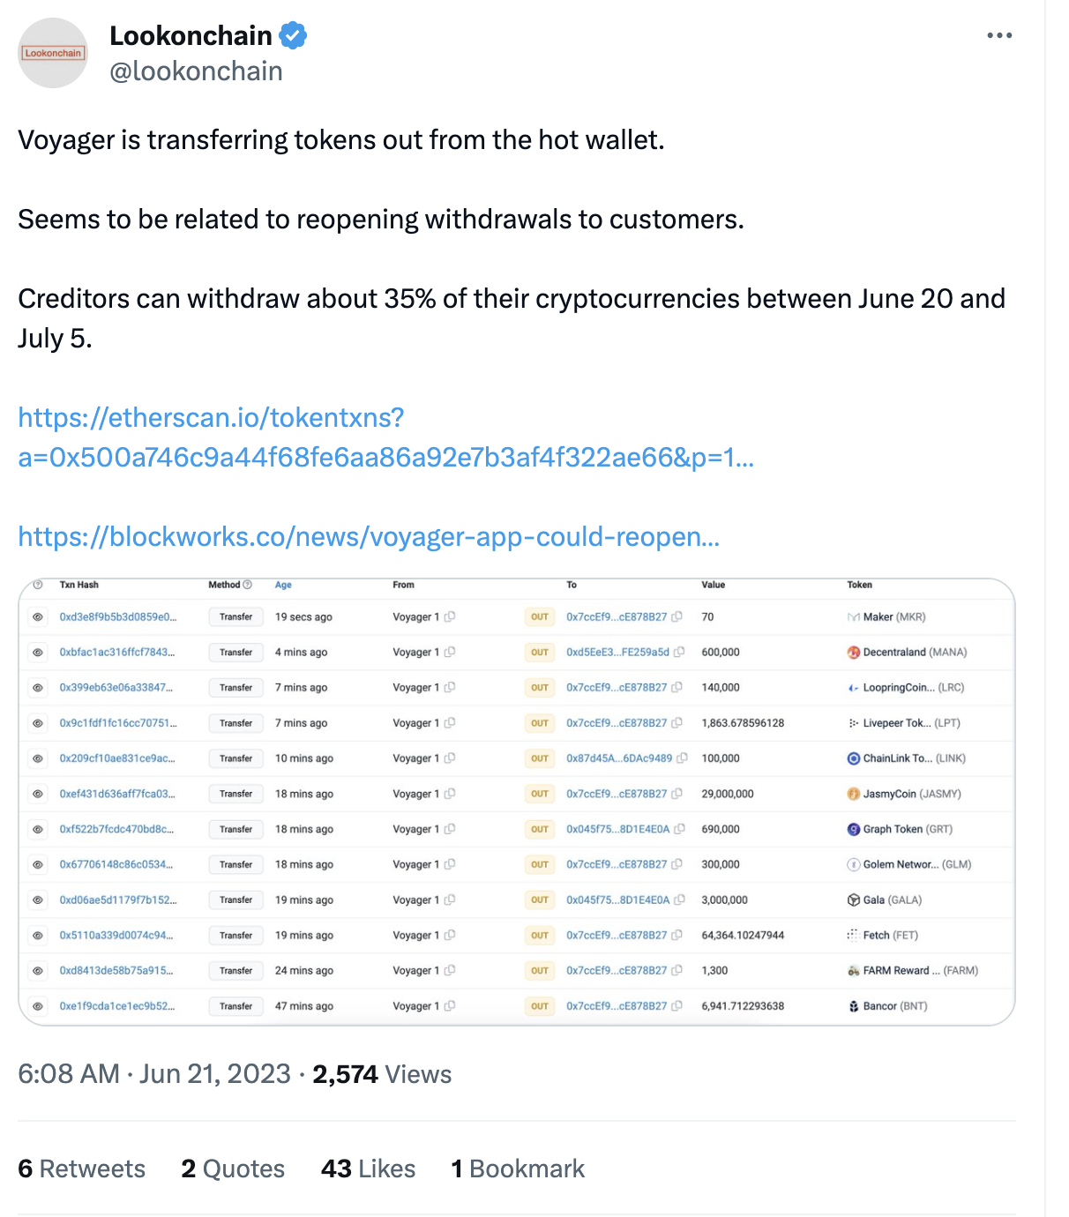Click the help icon beside the Method header
1069x1217 pixels.
(245, 584)
